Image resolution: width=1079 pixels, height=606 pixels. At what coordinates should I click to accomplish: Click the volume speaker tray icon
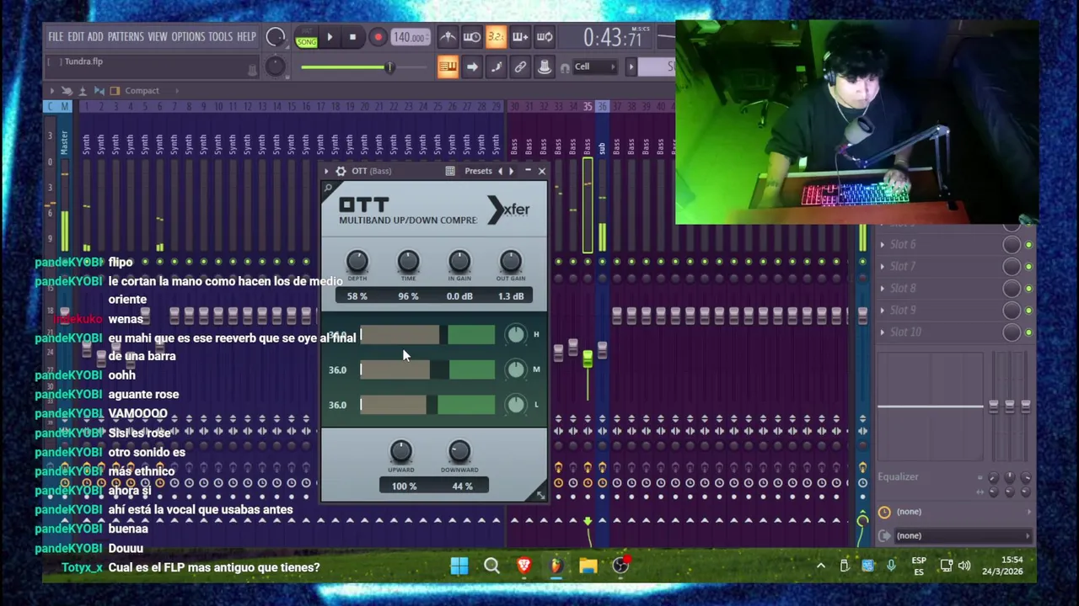pos(964,566)
